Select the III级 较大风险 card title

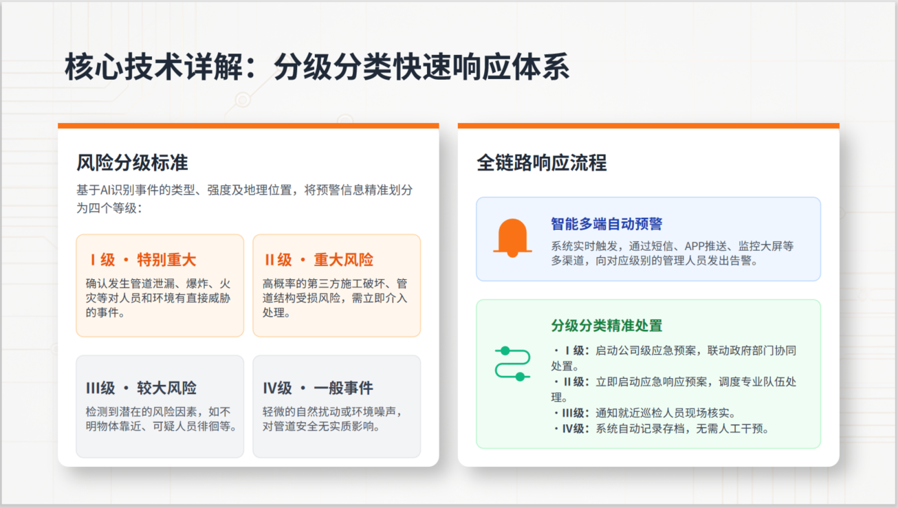pos(141,388)
